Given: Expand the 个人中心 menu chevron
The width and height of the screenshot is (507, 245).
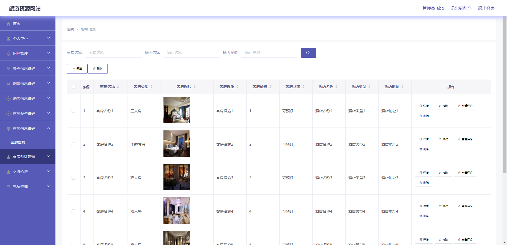Looking at the screenshot, I should click(49, 38).
